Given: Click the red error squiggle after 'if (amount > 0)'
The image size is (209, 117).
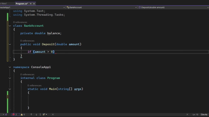Looking at the screenshot, I should pyautogui.click(x=56, y=53).
